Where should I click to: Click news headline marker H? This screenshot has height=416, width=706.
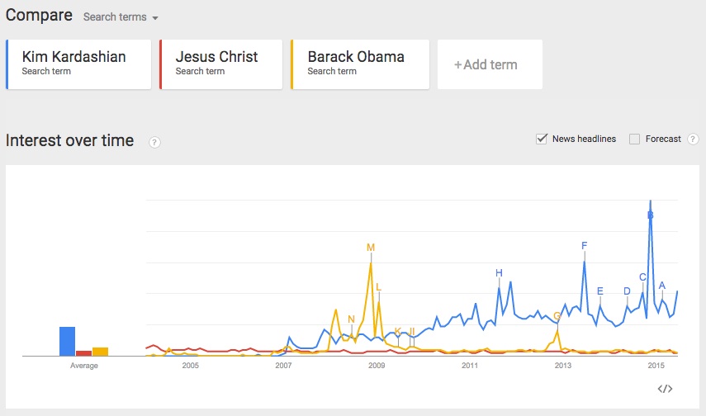pos(499,273)
